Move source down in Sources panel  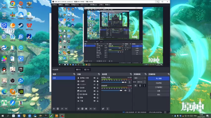click(95, 109)
